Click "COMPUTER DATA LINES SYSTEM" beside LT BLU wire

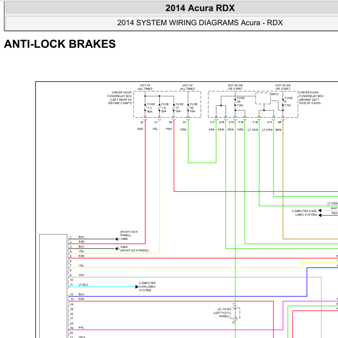147,286
